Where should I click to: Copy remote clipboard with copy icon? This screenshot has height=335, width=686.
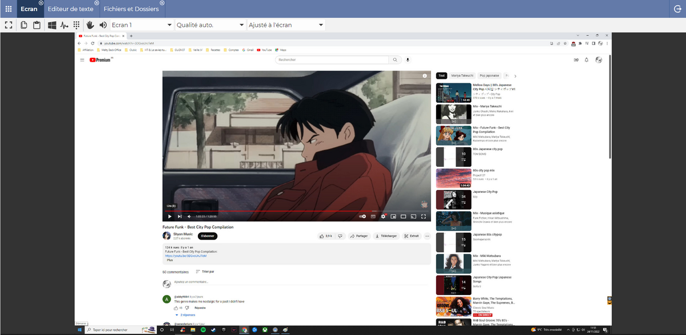[24, 25]
